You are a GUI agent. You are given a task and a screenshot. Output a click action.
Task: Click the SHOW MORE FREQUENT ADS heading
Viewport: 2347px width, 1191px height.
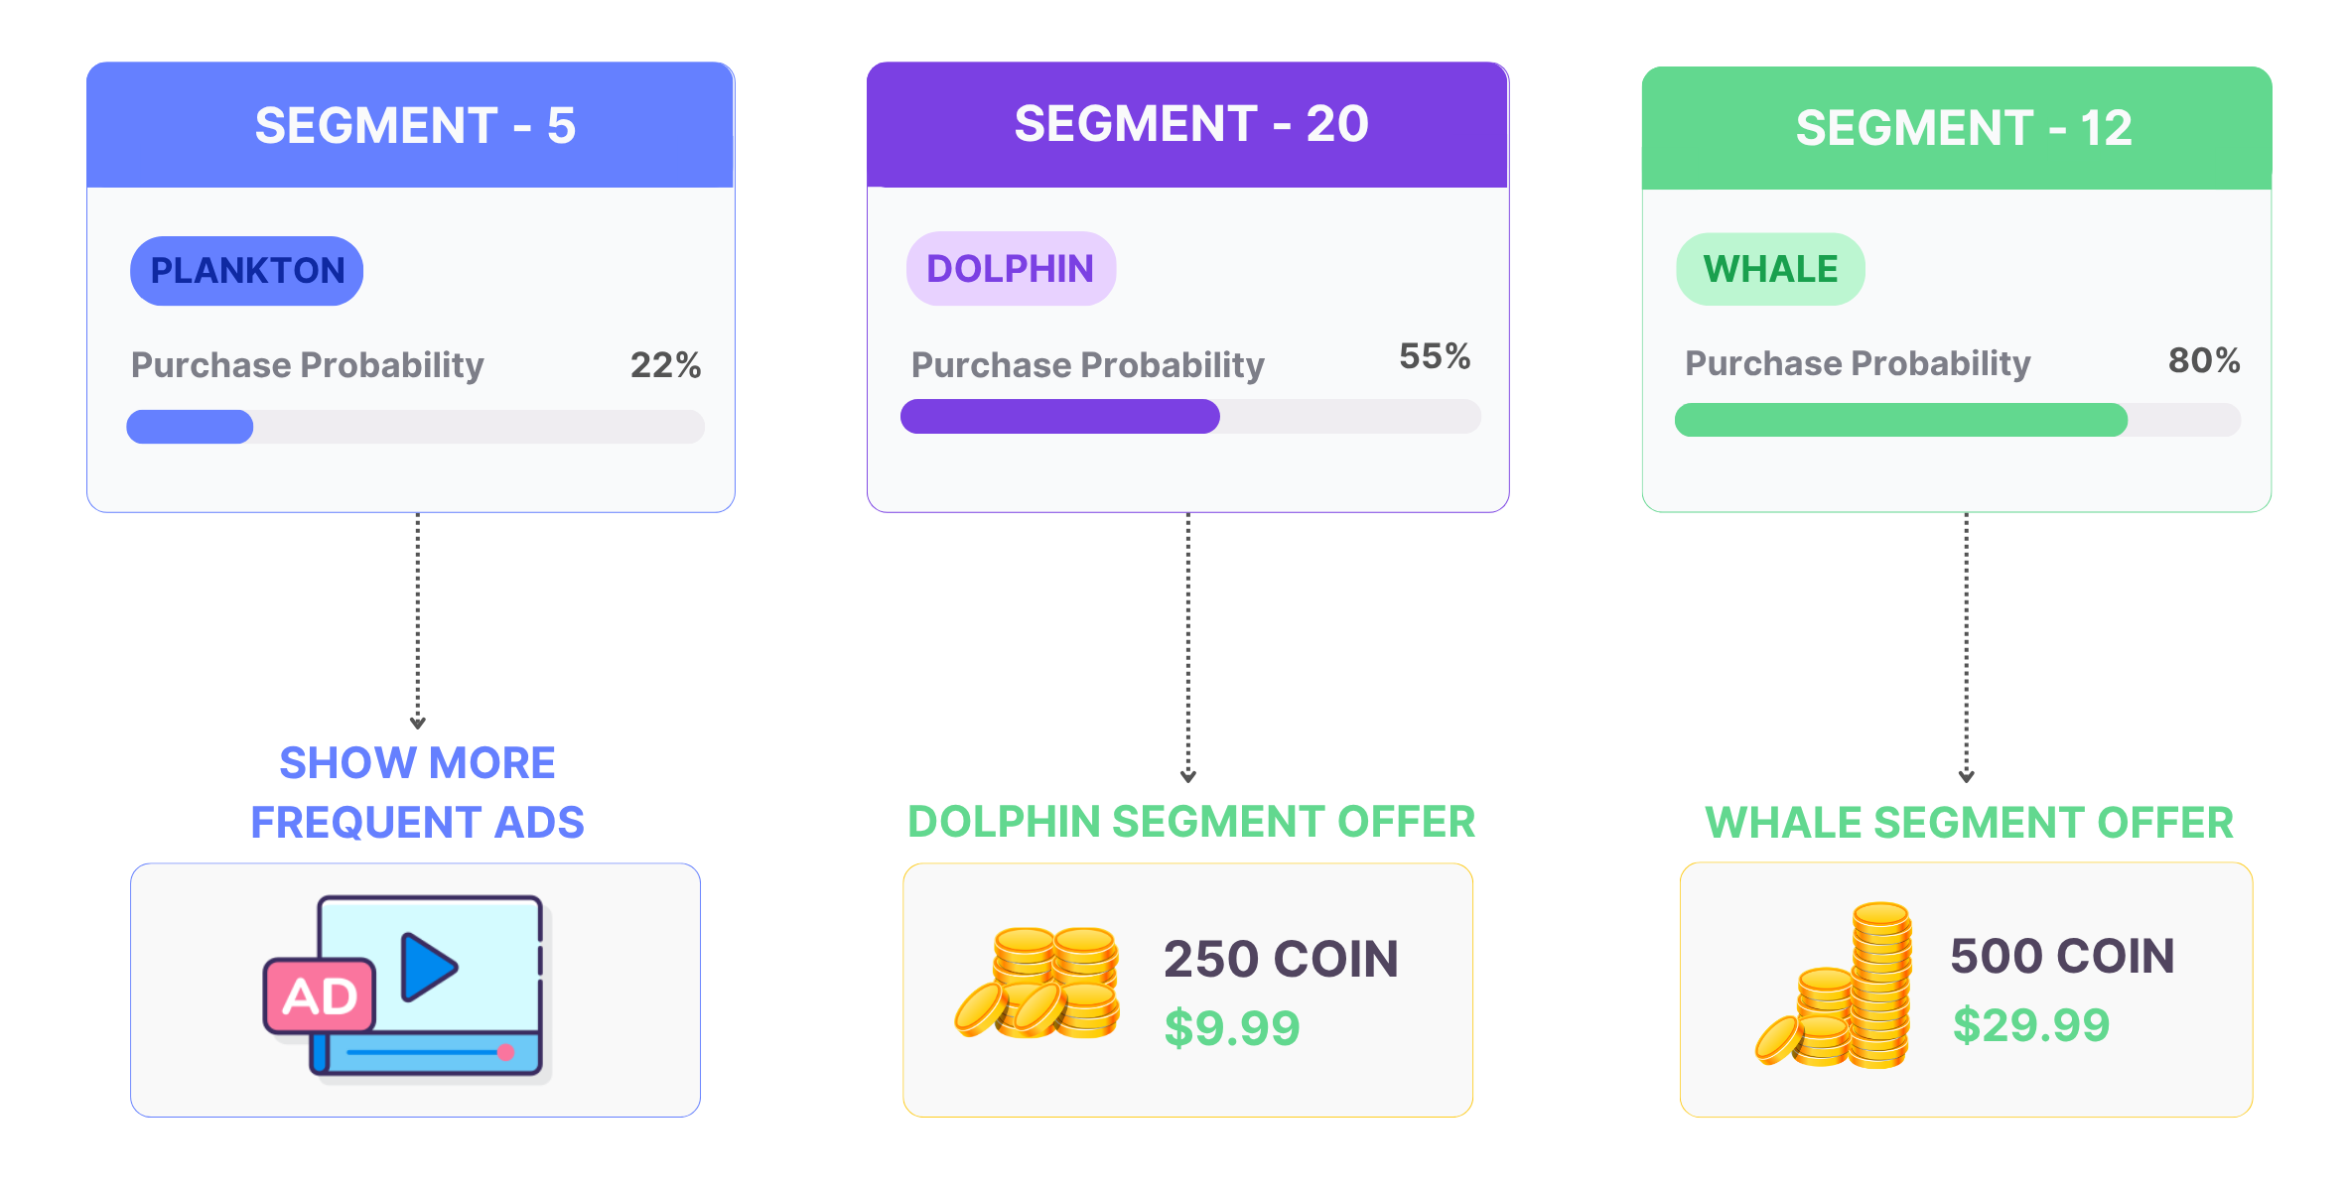(417, 792)
